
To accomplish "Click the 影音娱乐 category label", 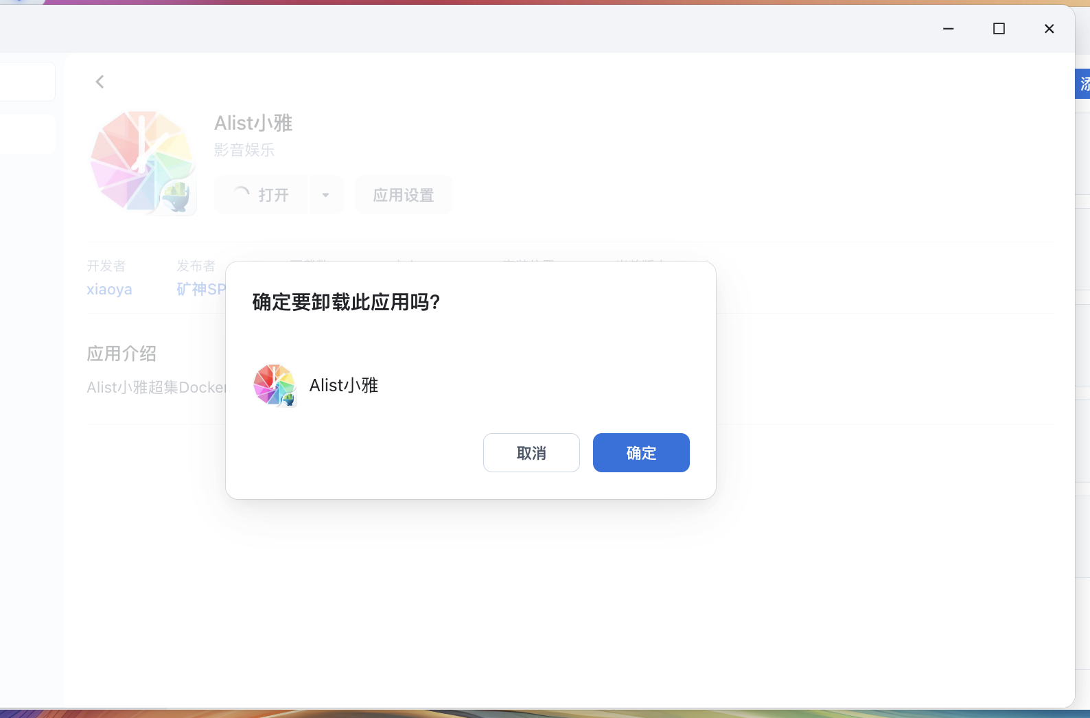I will pos(244,150).
